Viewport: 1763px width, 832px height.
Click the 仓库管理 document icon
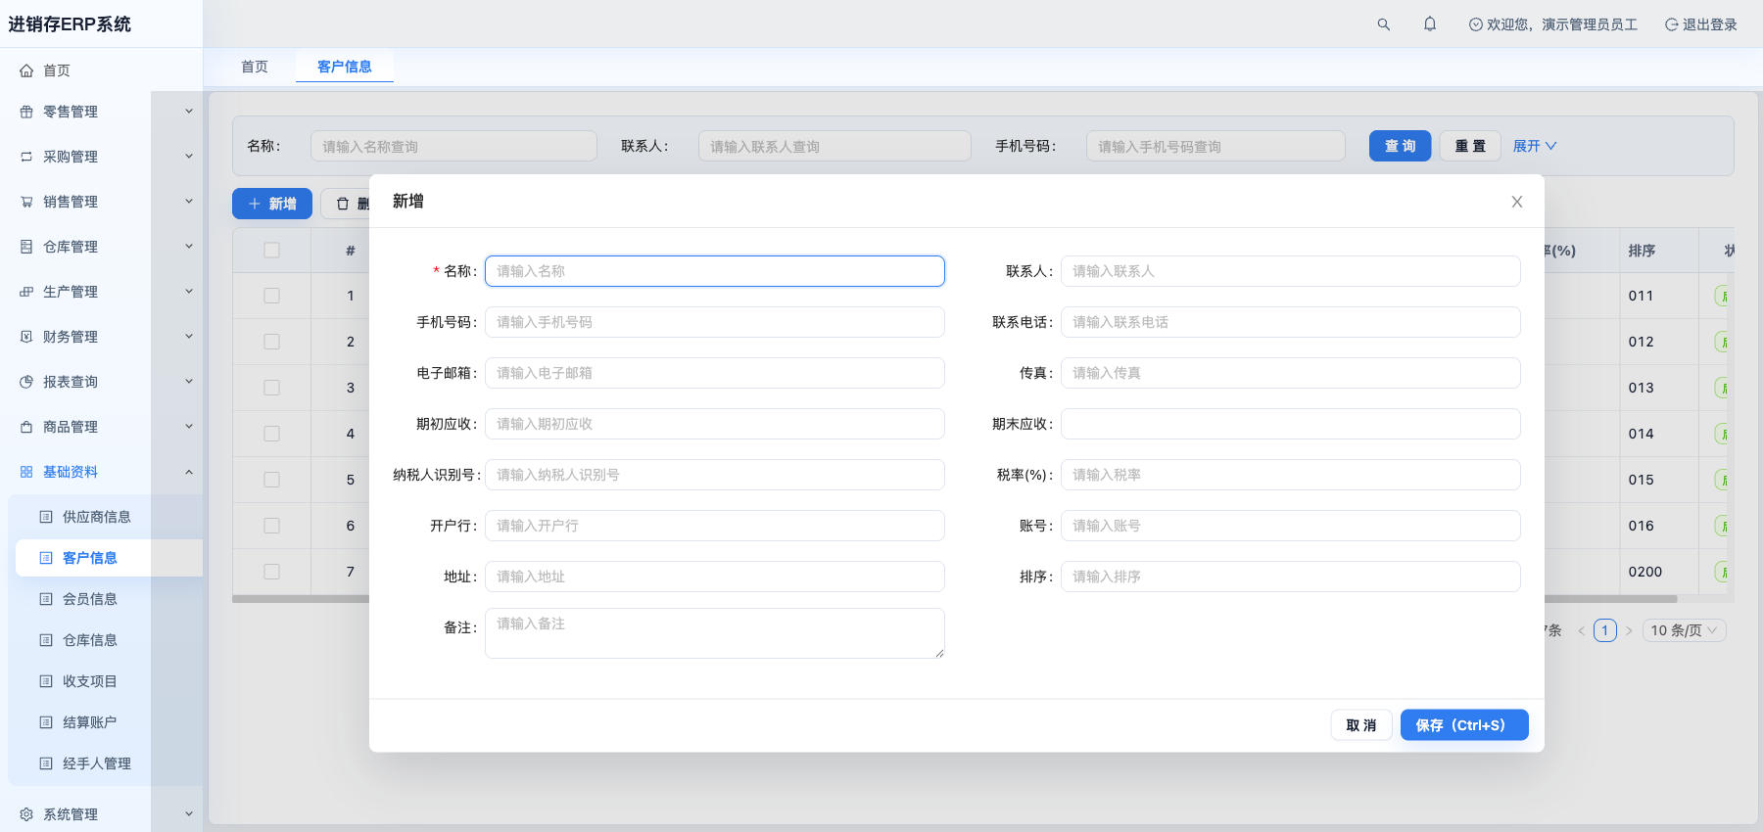point(26,247)
